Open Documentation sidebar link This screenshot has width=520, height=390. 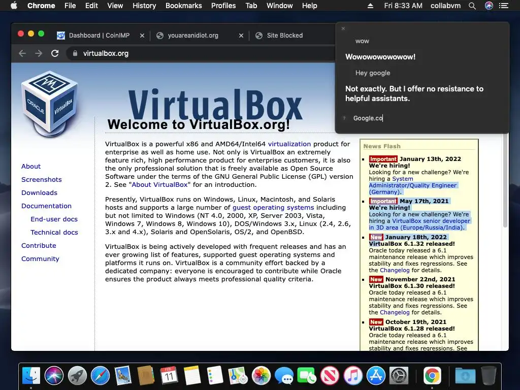point(46,206)
